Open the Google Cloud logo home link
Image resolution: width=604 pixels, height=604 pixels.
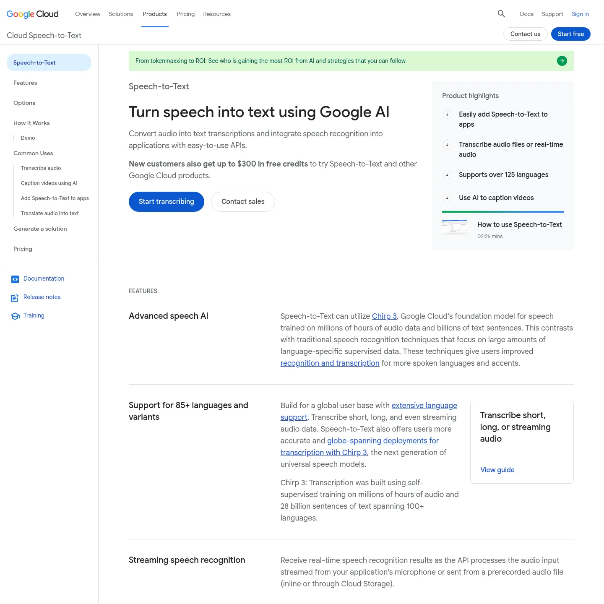(33, 14)
